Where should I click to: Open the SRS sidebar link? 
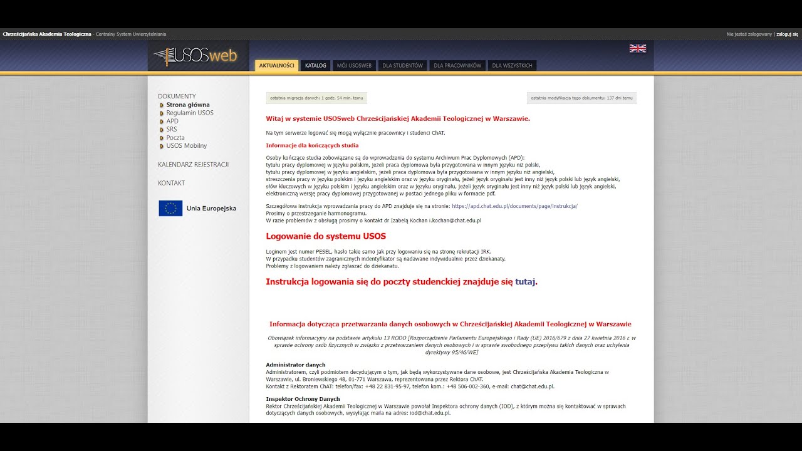pos(172,130)
